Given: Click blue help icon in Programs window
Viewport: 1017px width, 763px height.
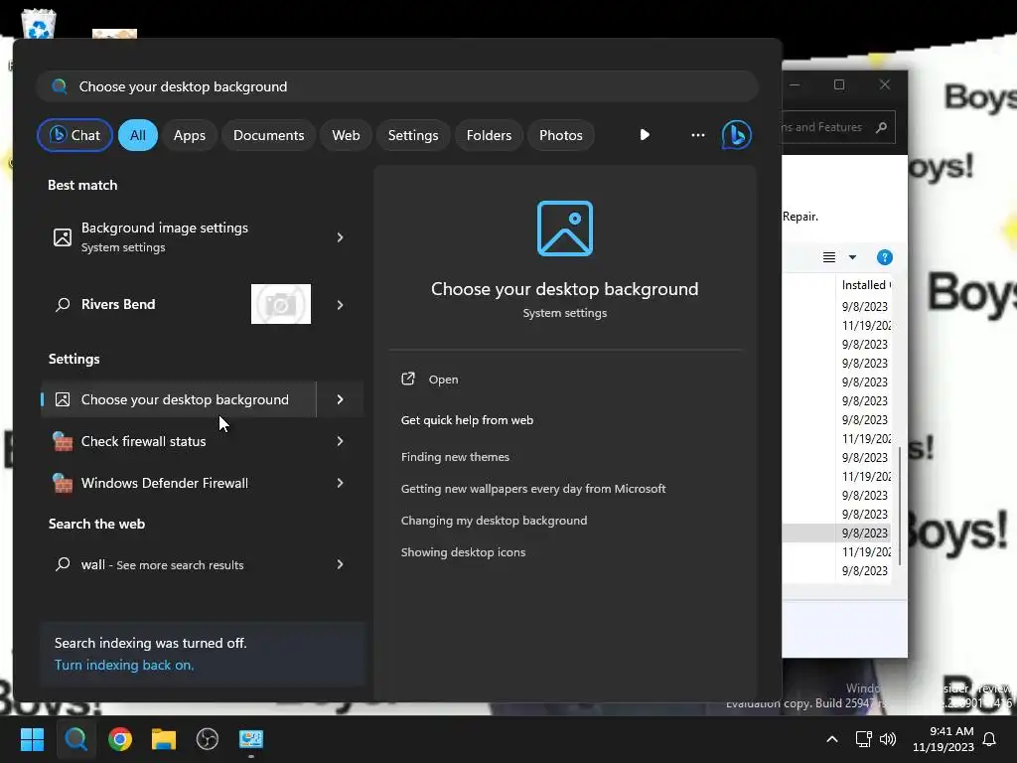Looking at the screenshot, I should click(884, 257).
